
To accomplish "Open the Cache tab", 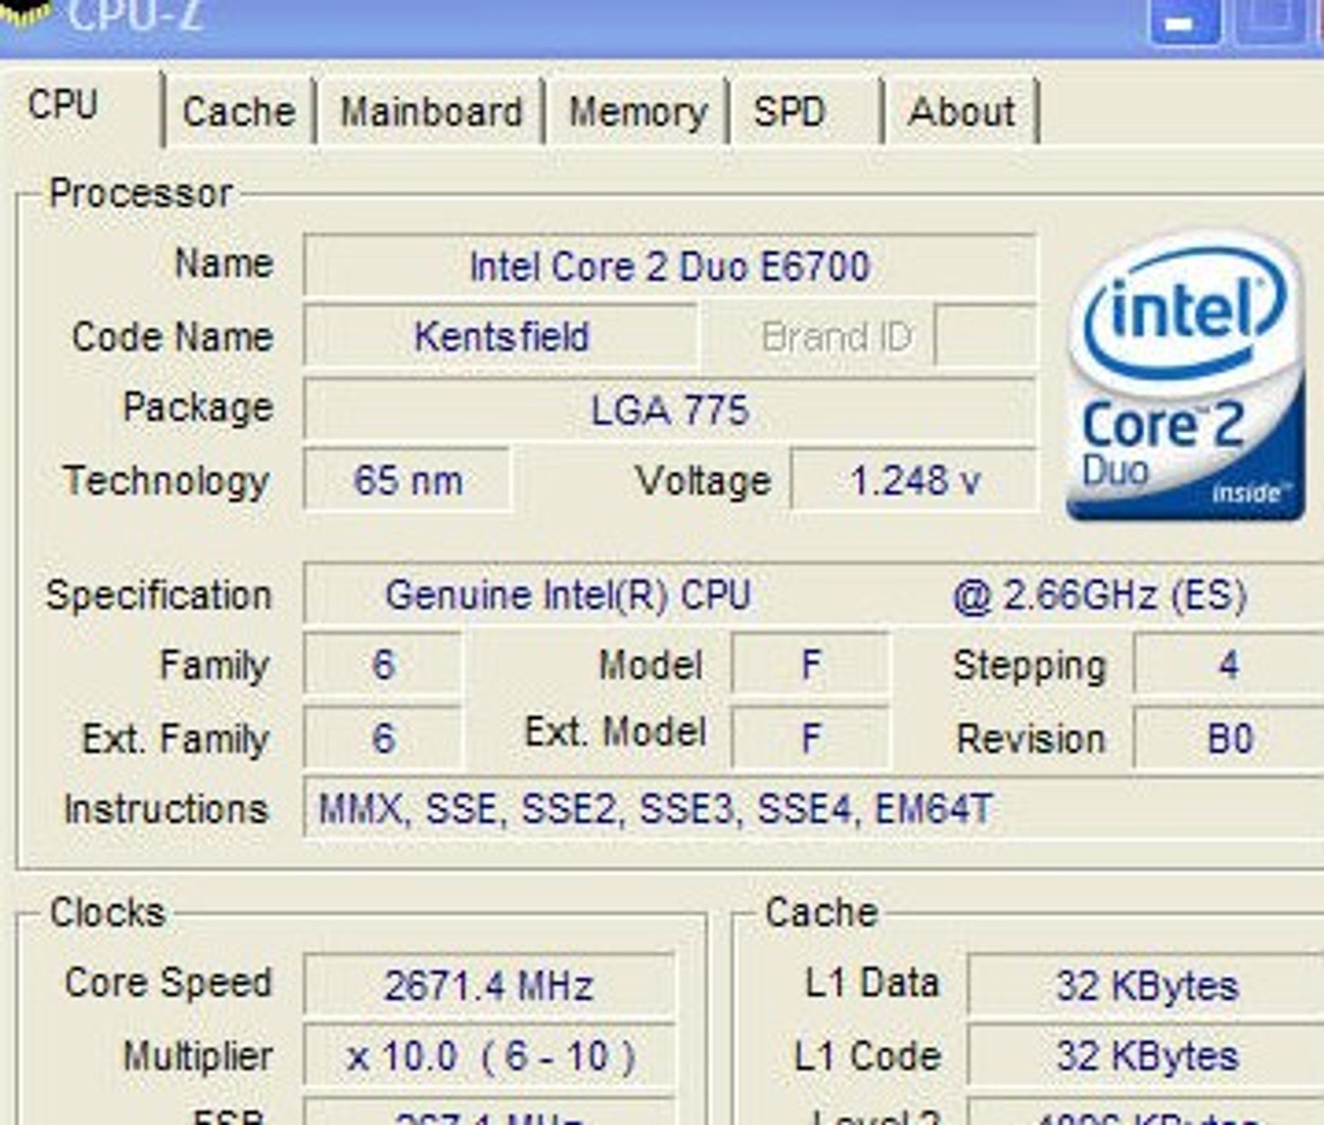I will click(239, 111).
